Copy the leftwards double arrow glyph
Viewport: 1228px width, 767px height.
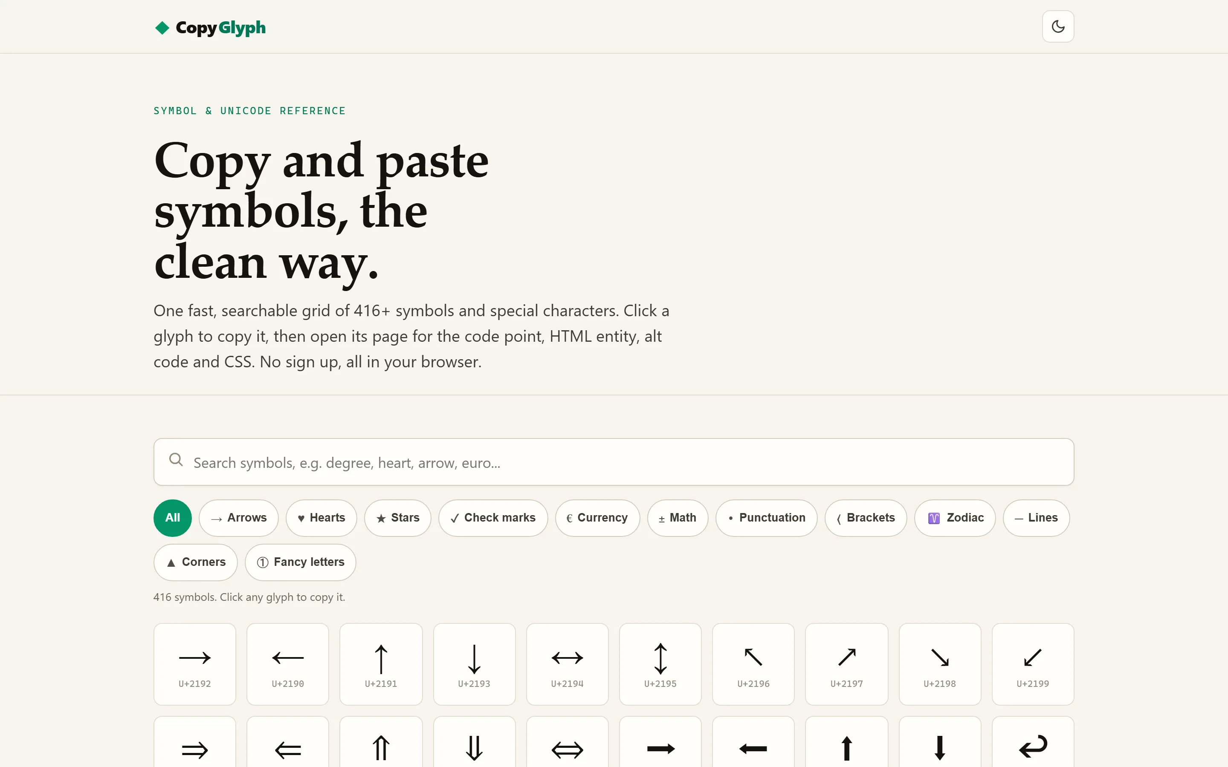(x=288, y=741)
